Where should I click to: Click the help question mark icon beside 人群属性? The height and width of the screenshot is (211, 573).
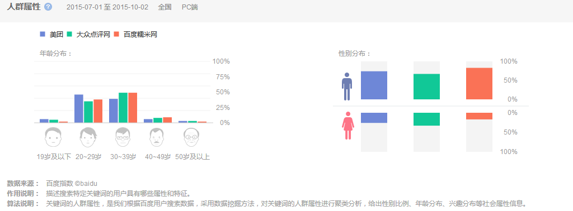pyautogui.click(x=48, y=7)
